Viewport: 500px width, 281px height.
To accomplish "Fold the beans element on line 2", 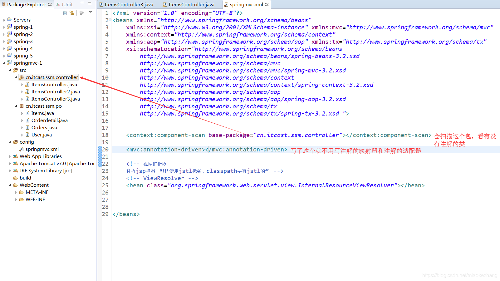I will tap(110, 20).
